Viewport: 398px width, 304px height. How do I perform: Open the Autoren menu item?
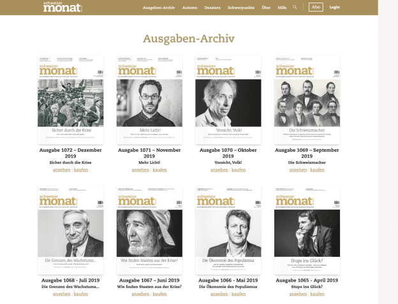tap(189, 8)
